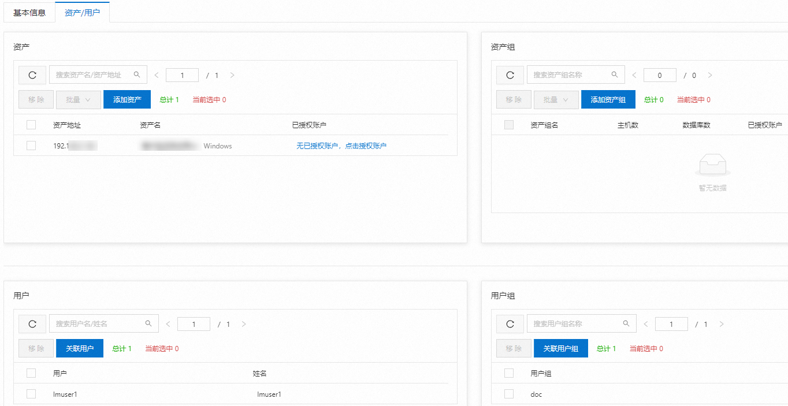Screen dimensions: 788x406
Task: Select all users via 用户 header checkbox
Action: point(31,373)
